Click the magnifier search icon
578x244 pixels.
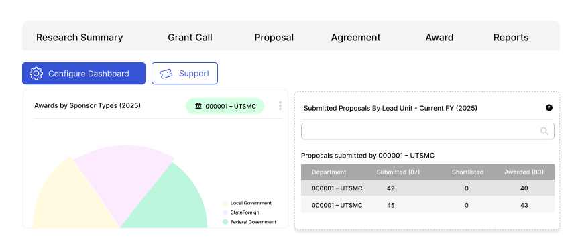544,131
